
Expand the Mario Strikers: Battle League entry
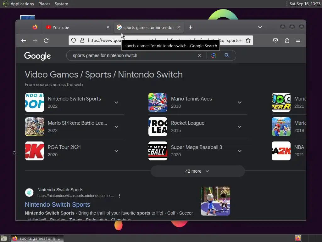(x=116, y=127)
